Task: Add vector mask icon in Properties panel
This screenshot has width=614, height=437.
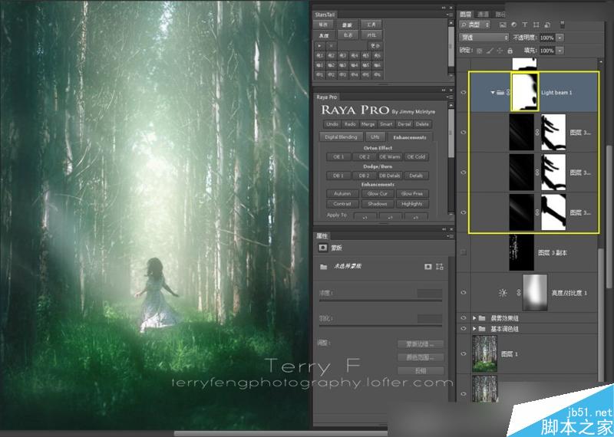Action: [440, 267]
